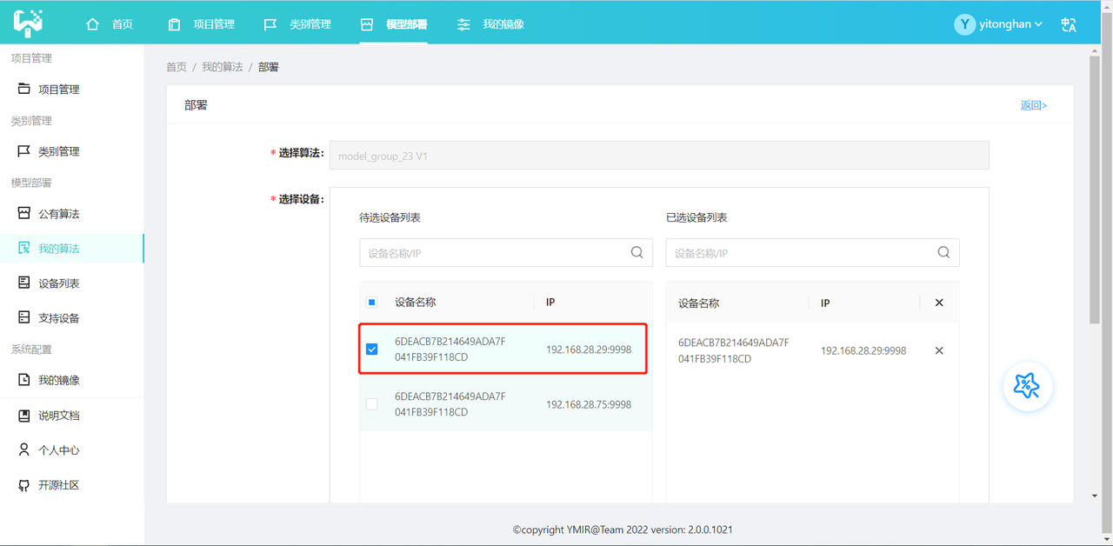Remove selected device 192.168.28.29:9998 with X

pyautogui.click(x=939, y=350)
